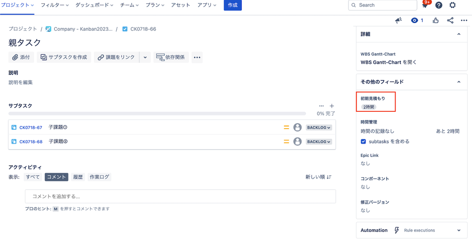Click the feedback megaphone icon
The image size is (472, 240).
point(399,20)
